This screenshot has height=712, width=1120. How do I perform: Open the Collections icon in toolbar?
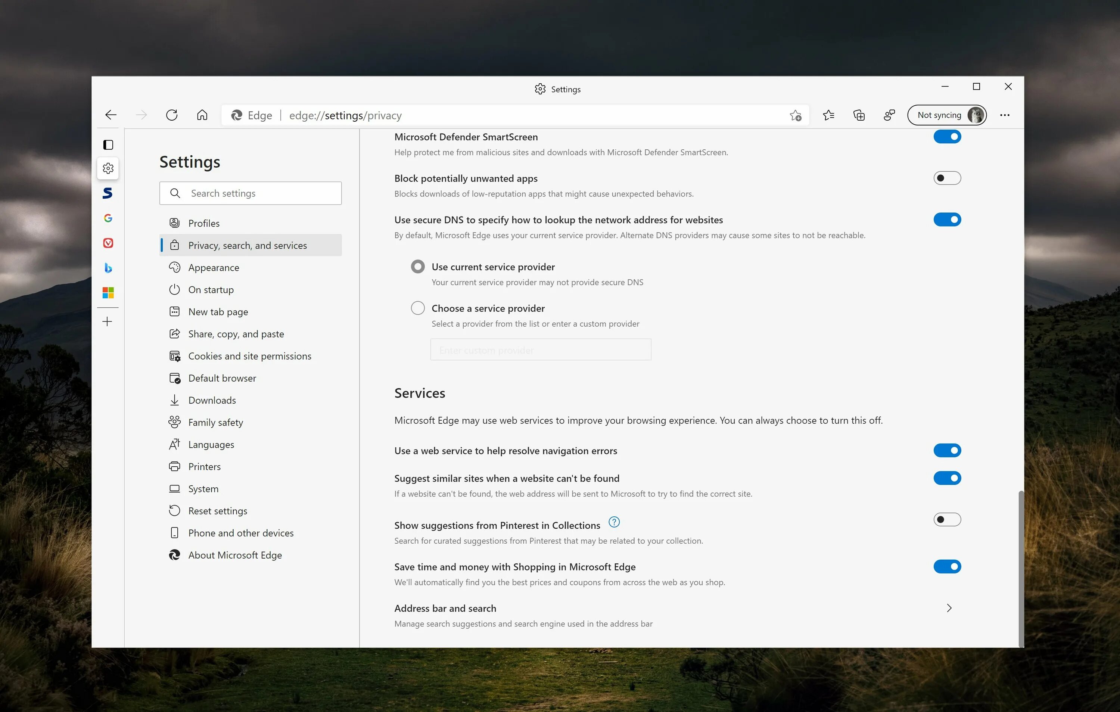tap(859, 115)
